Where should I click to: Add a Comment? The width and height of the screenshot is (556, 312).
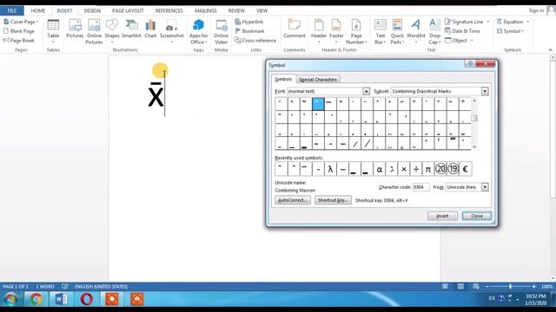pyautogui.click(x=295, y=29)
